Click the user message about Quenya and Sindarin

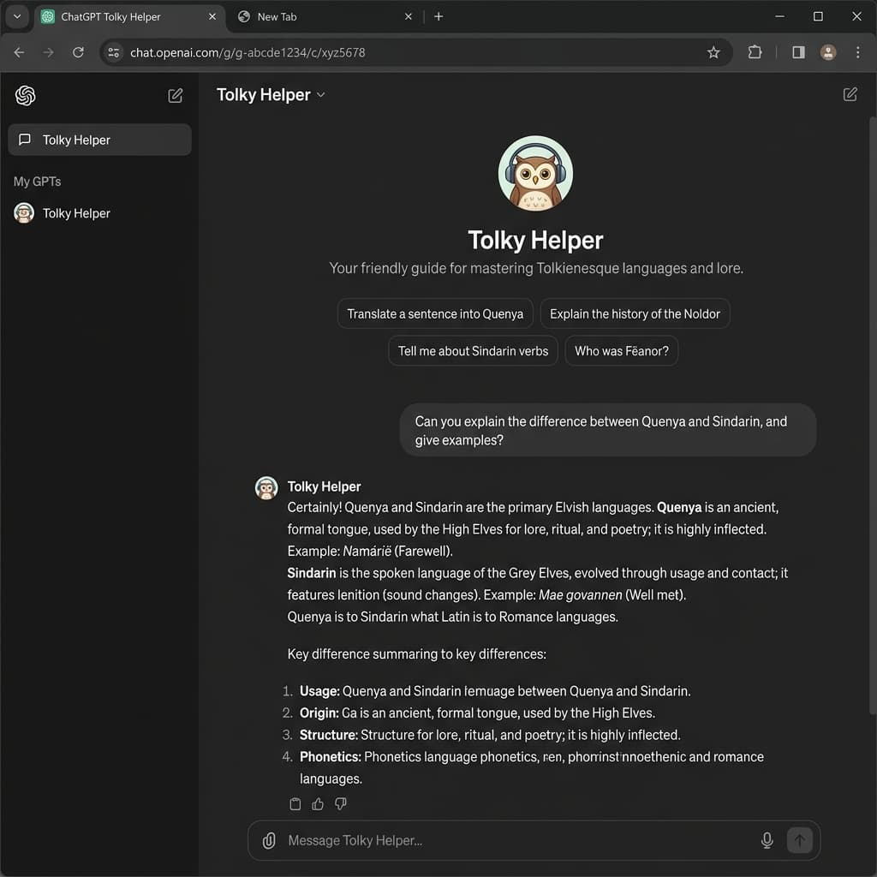coord(607,430)
